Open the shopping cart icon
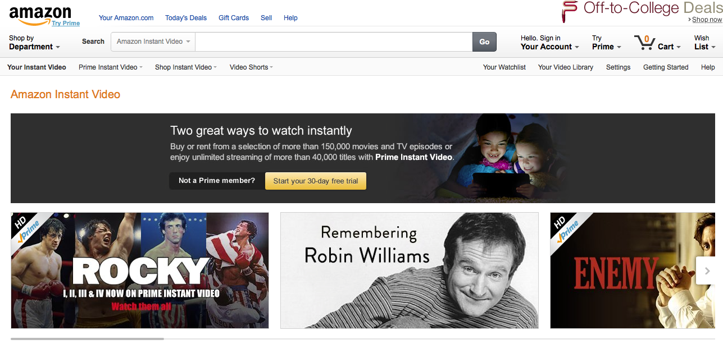 pos(644,43)
